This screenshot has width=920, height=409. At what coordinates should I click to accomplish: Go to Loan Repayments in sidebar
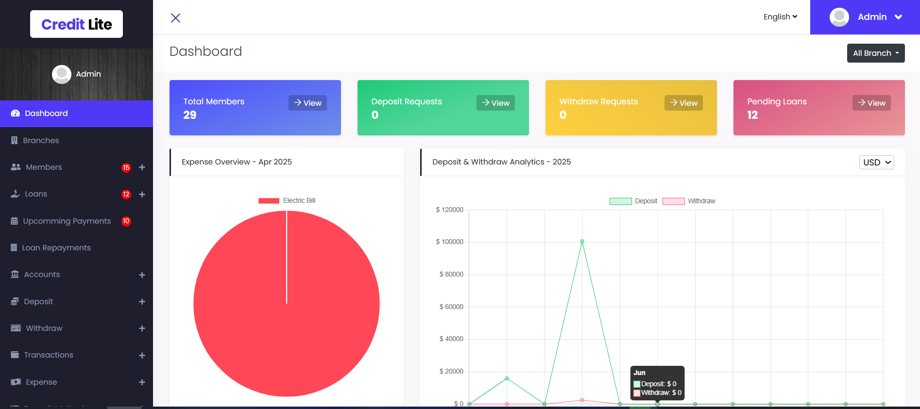point(56,247)
